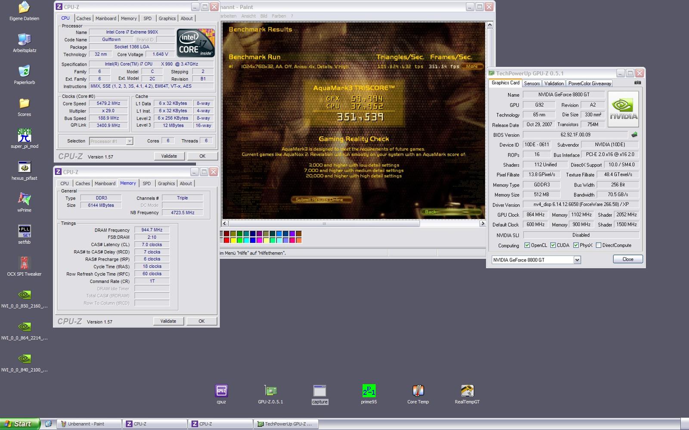Viewport: 689px width, 430px height.
Task: Click the Close button in GPU-Z
Action: point(628,259)
